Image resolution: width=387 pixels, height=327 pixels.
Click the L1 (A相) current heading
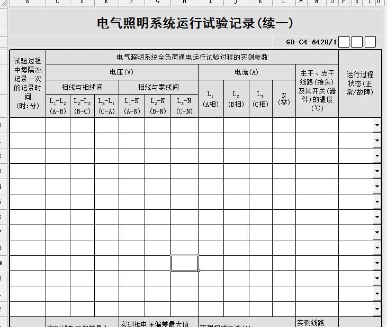pyautogui.click(x=211, y=99)
